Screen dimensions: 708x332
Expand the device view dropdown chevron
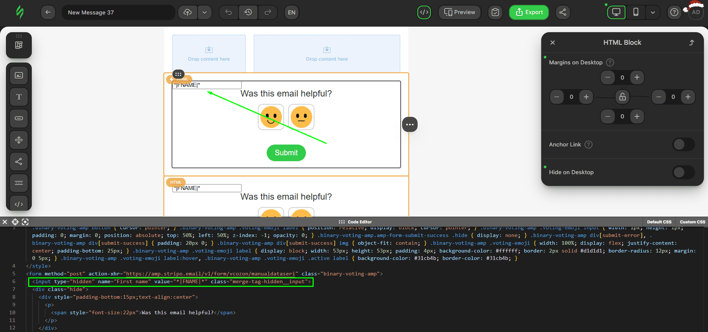point(653,12)
